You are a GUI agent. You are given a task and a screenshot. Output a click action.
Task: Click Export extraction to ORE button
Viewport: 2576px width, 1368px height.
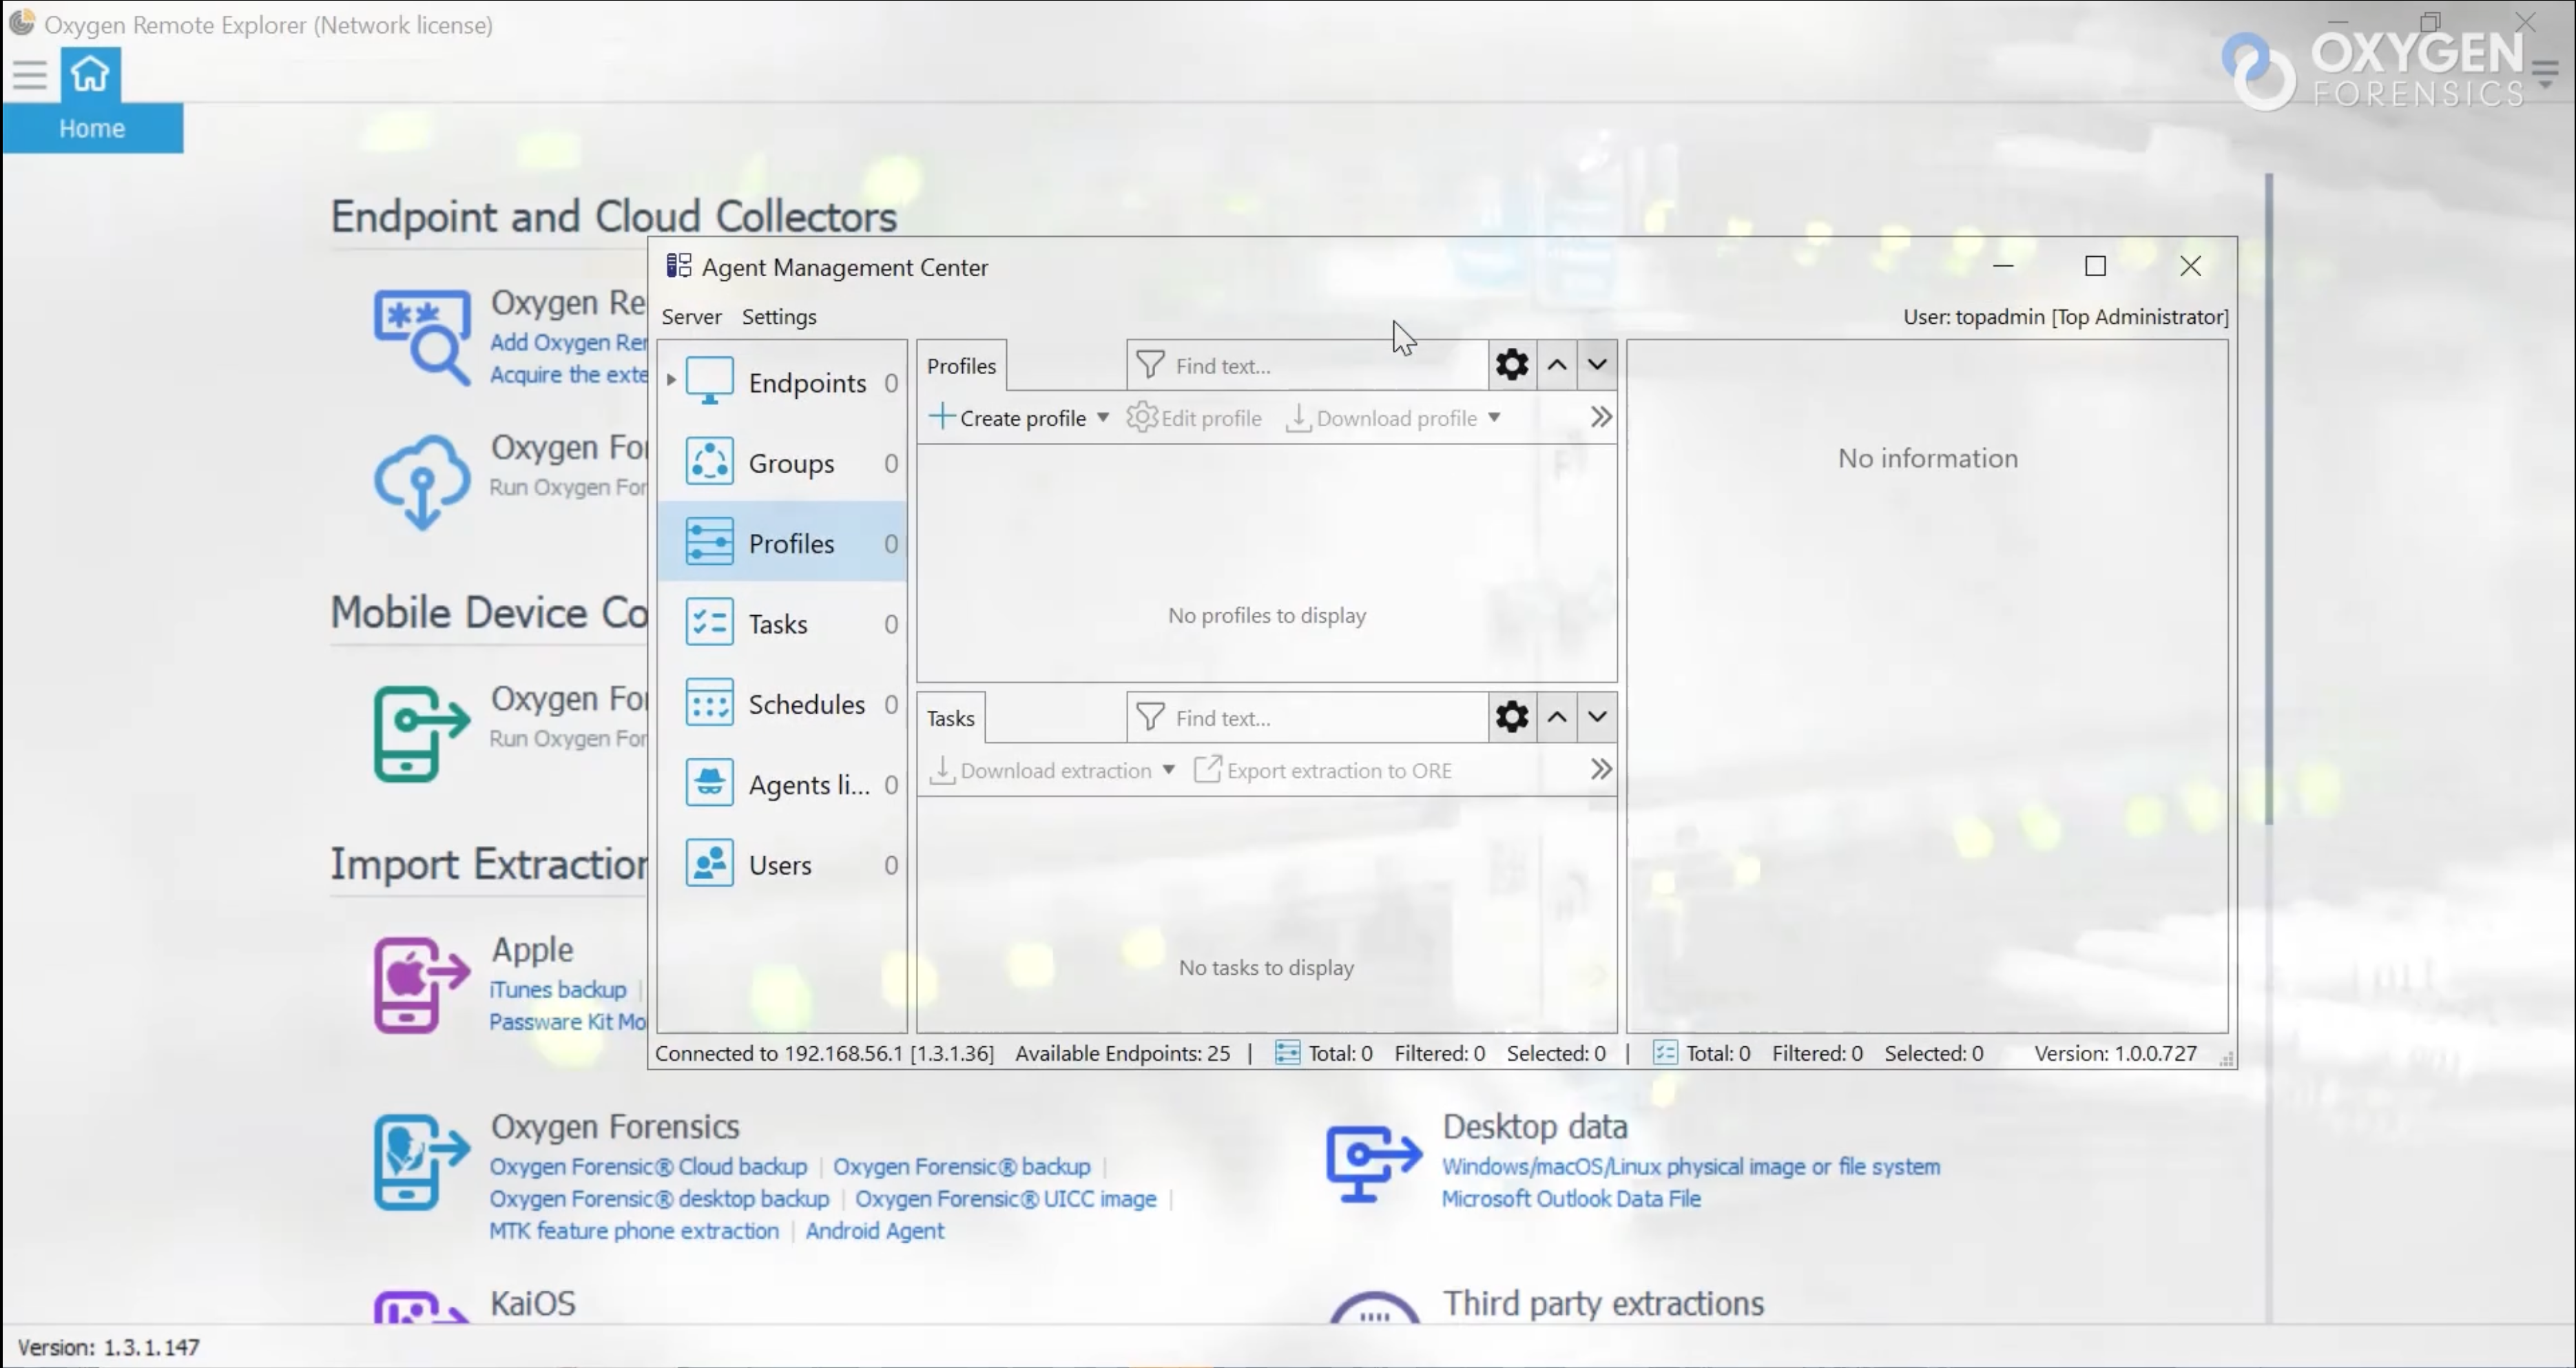[x=1323, y=769]
